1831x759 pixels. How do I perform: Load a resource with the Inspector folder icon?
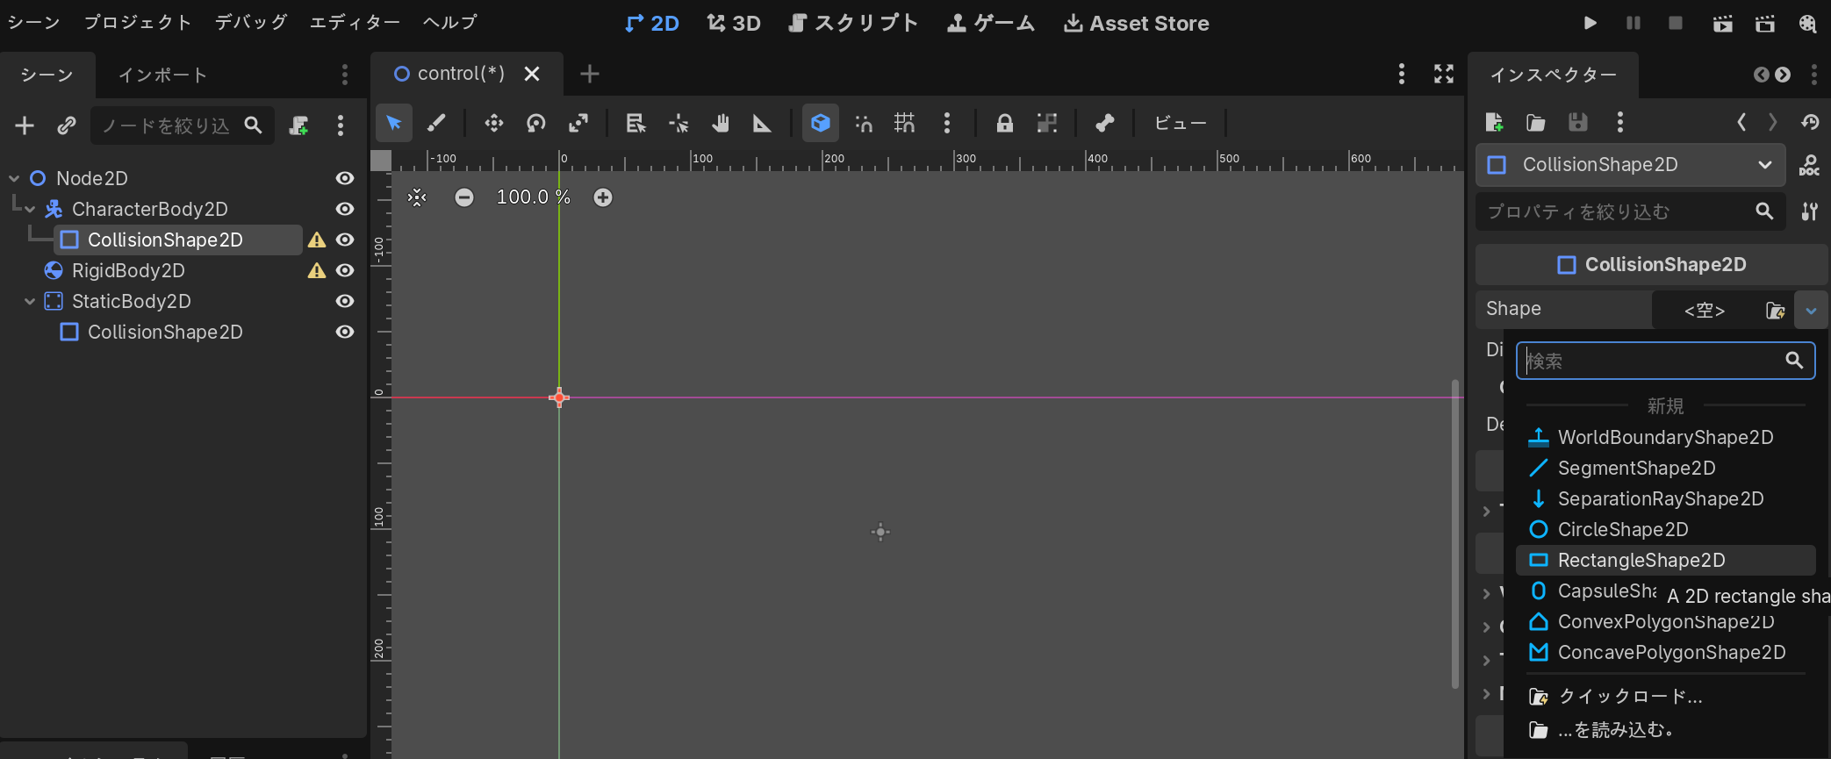click(1536, 122)
